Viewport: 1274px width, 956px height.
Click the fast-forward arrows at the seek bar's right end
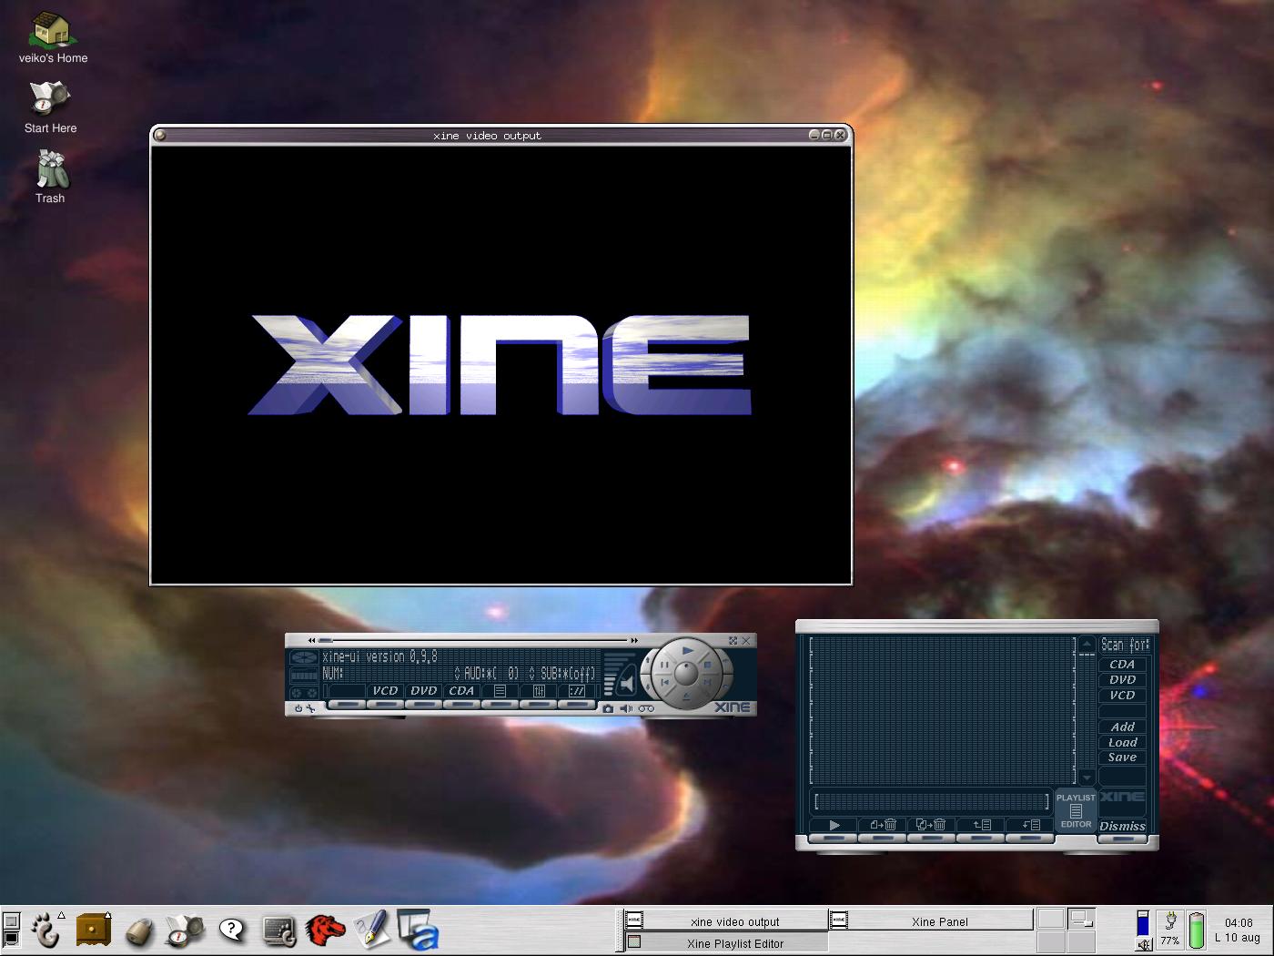pos(634,641)
